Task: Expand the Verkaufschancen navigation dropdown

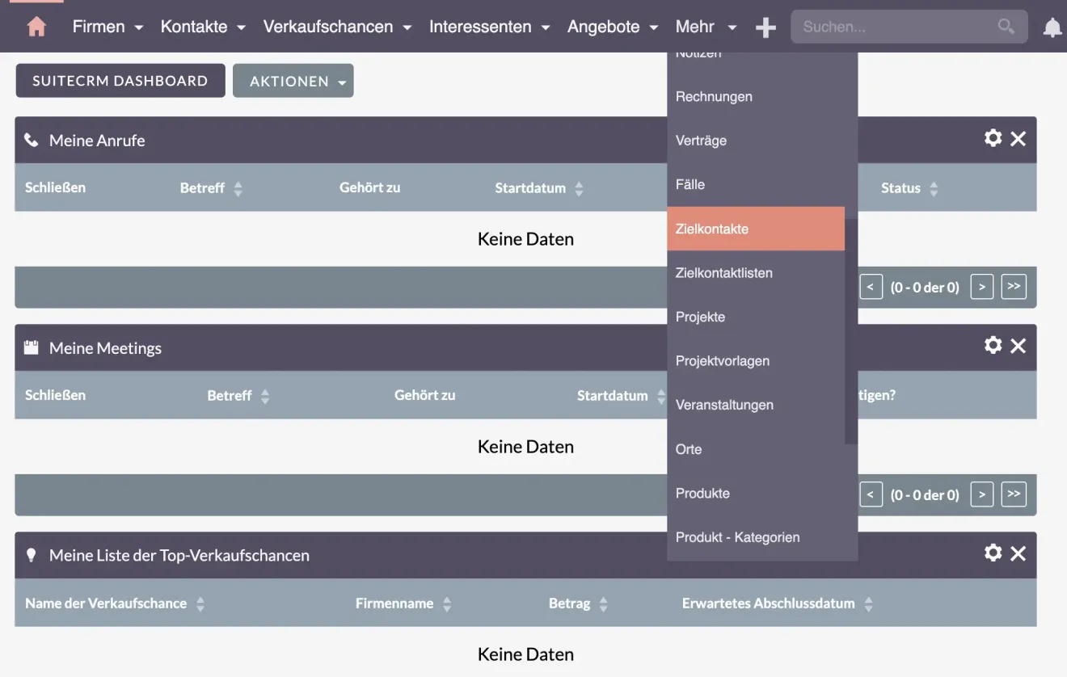Action: click(x=337, y=27)
